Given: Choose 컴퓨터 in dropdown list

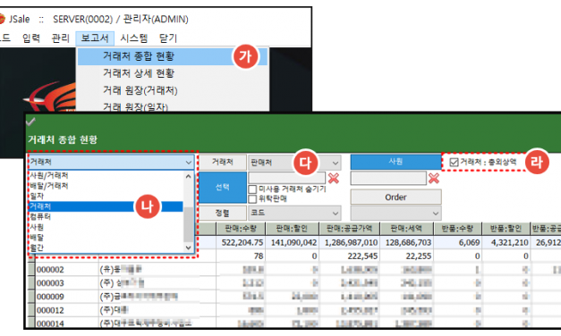Looking at the screenshot, I should pyautogui.click(x=106, y=217).
